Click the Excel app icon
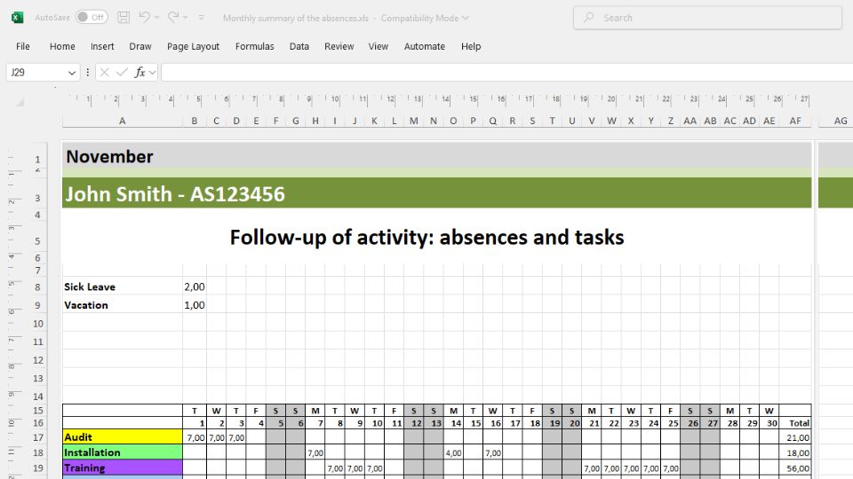Screen dimensions: 853x479 coord(17,18)
